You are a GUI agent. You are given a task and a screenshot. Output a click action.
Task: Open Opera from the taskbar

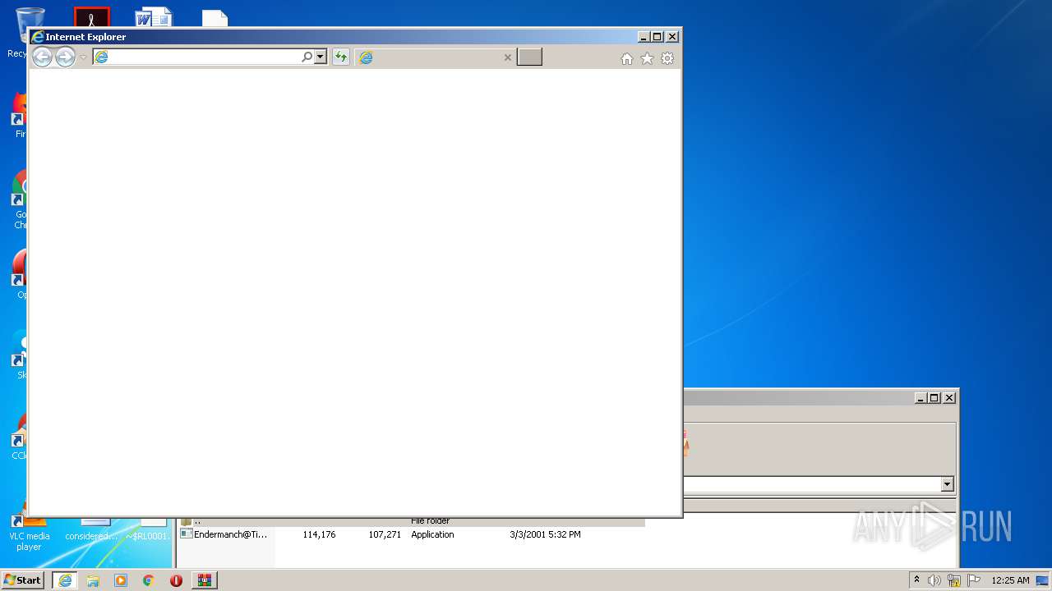tap(176, 580)
